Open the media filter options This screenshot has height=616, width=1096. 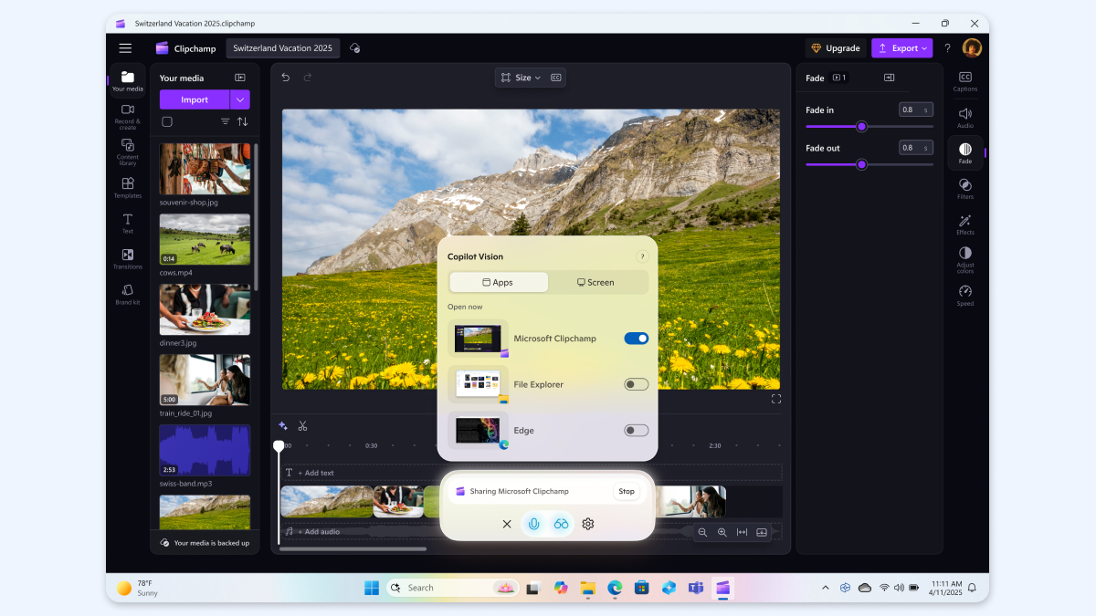pyautogui.click(x=225, y=121)
